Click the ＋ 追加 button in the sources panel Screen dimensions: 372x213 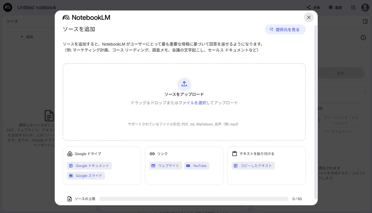coord(26,37)
